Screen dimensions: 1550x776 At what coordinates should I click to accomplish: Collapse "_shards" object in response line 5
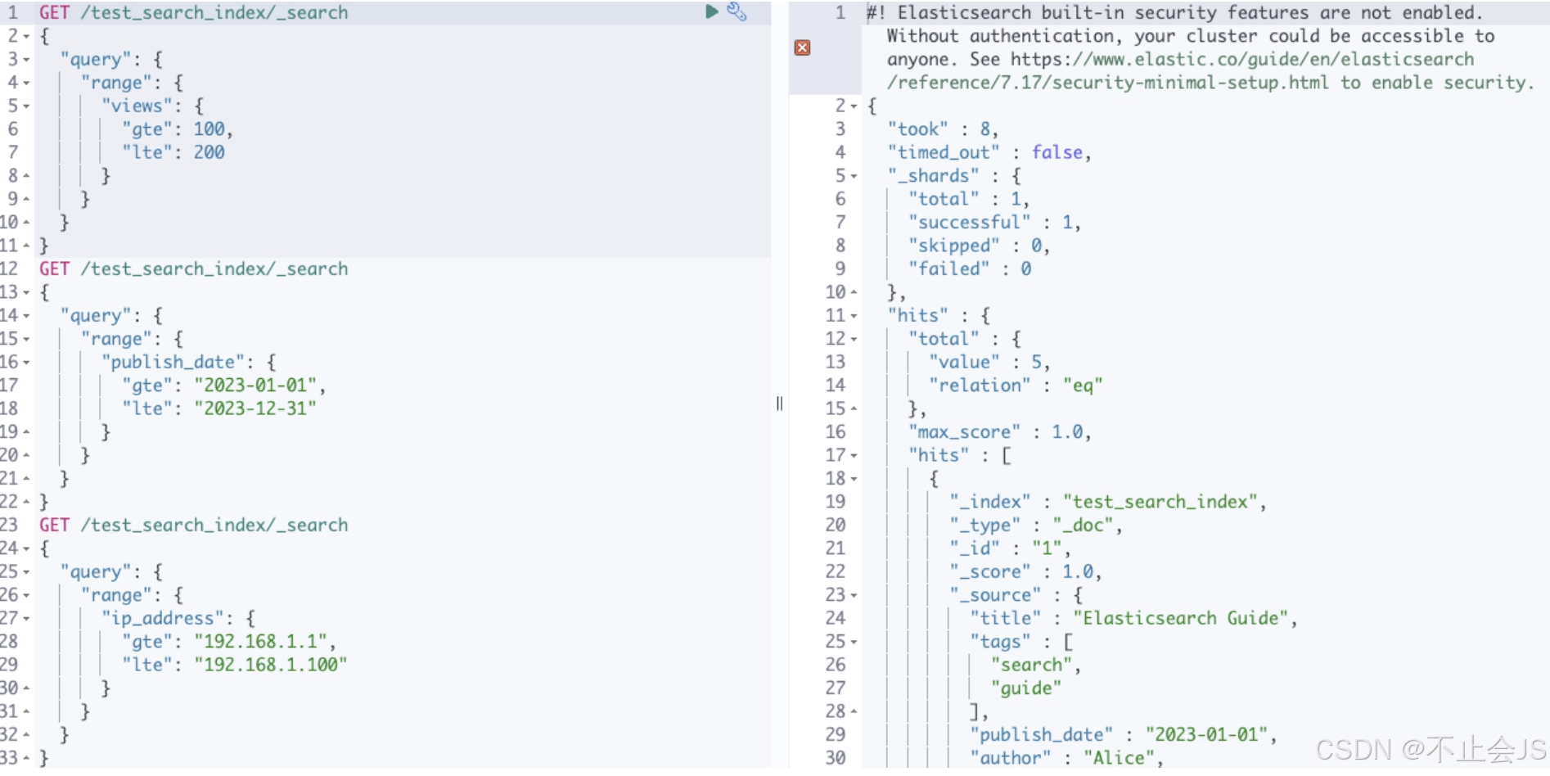(x=854, y=176)
